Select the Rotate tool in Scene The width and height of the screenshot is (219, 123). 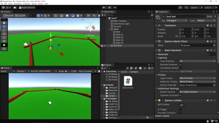point(4,30)
